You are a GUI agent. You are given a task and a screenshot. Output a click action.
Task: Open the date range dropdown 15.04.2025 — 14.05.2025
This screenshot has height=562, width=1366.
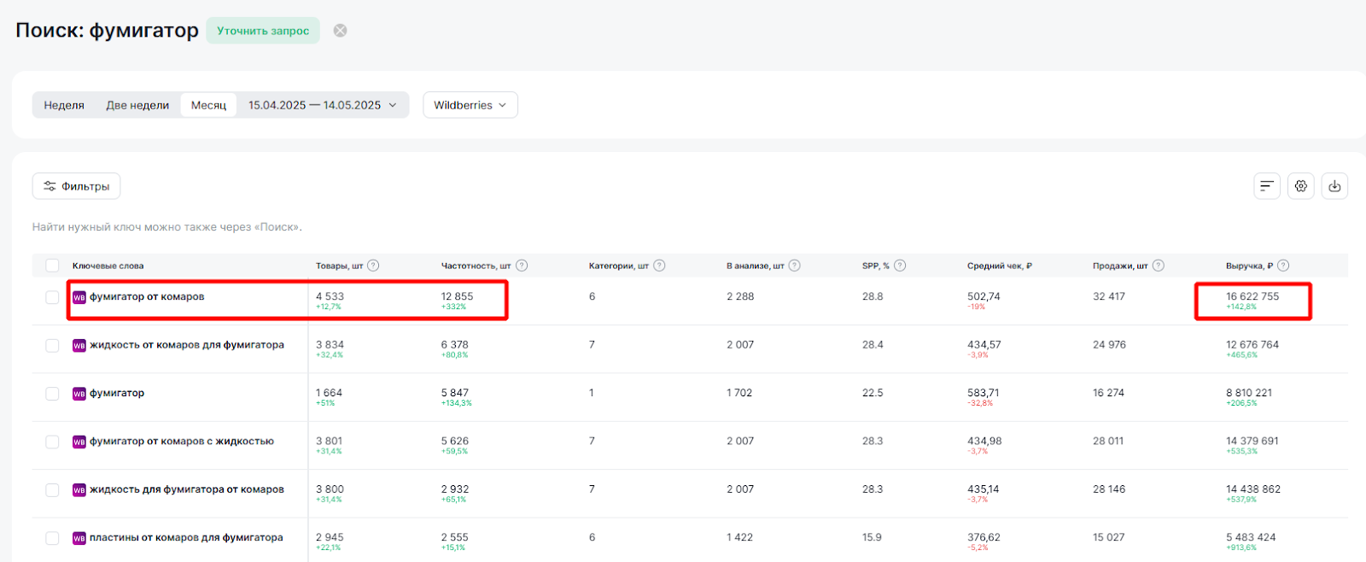(x=322, y=105)
